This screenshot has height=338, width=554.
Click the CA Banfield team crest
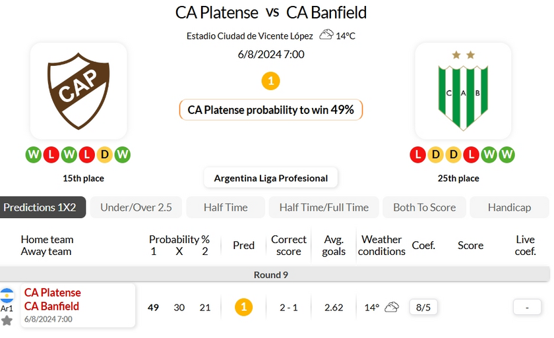(463, 91)
